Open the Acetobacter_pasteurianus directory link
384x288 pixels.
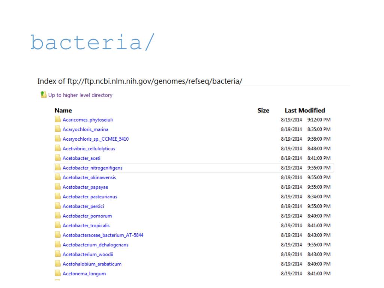point(90,196)
